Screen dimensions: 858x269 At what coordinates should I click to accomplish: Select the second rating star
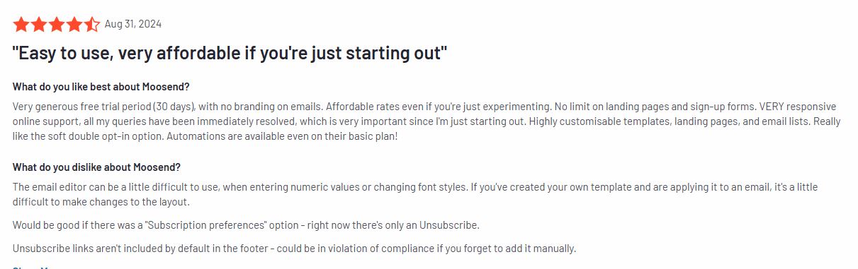[x=39, y=25]
